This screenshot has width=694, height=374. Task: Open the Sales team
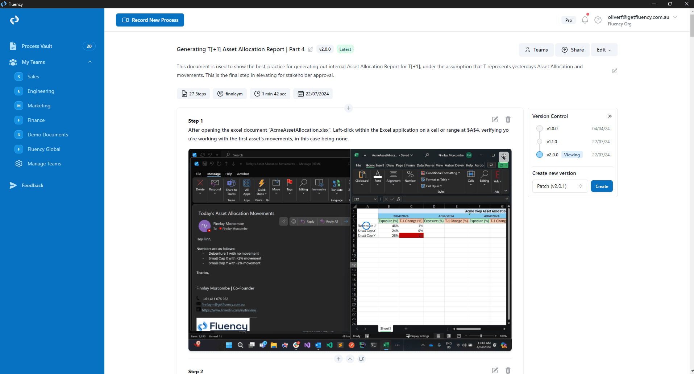(33, 77)
